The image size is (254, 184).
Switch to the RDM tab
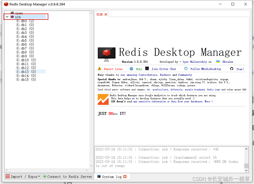click(x=100, y=14)
